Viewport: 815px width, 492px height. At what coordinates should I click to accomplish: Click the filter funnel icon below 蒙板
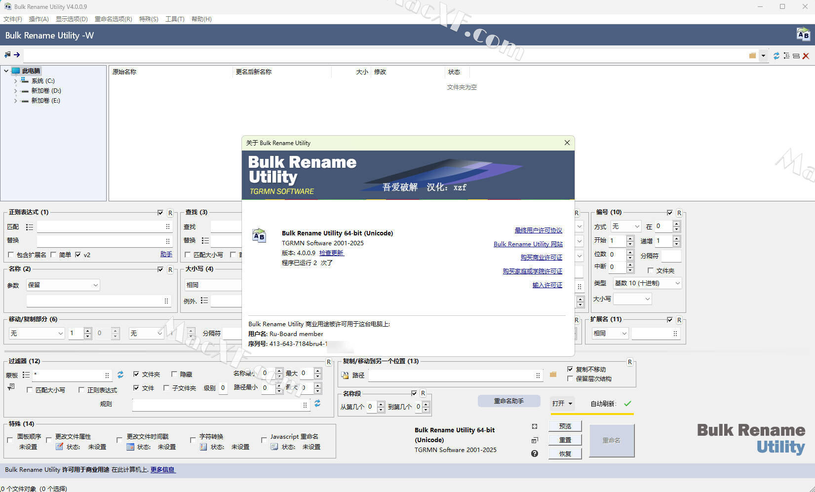pos(11,387)
